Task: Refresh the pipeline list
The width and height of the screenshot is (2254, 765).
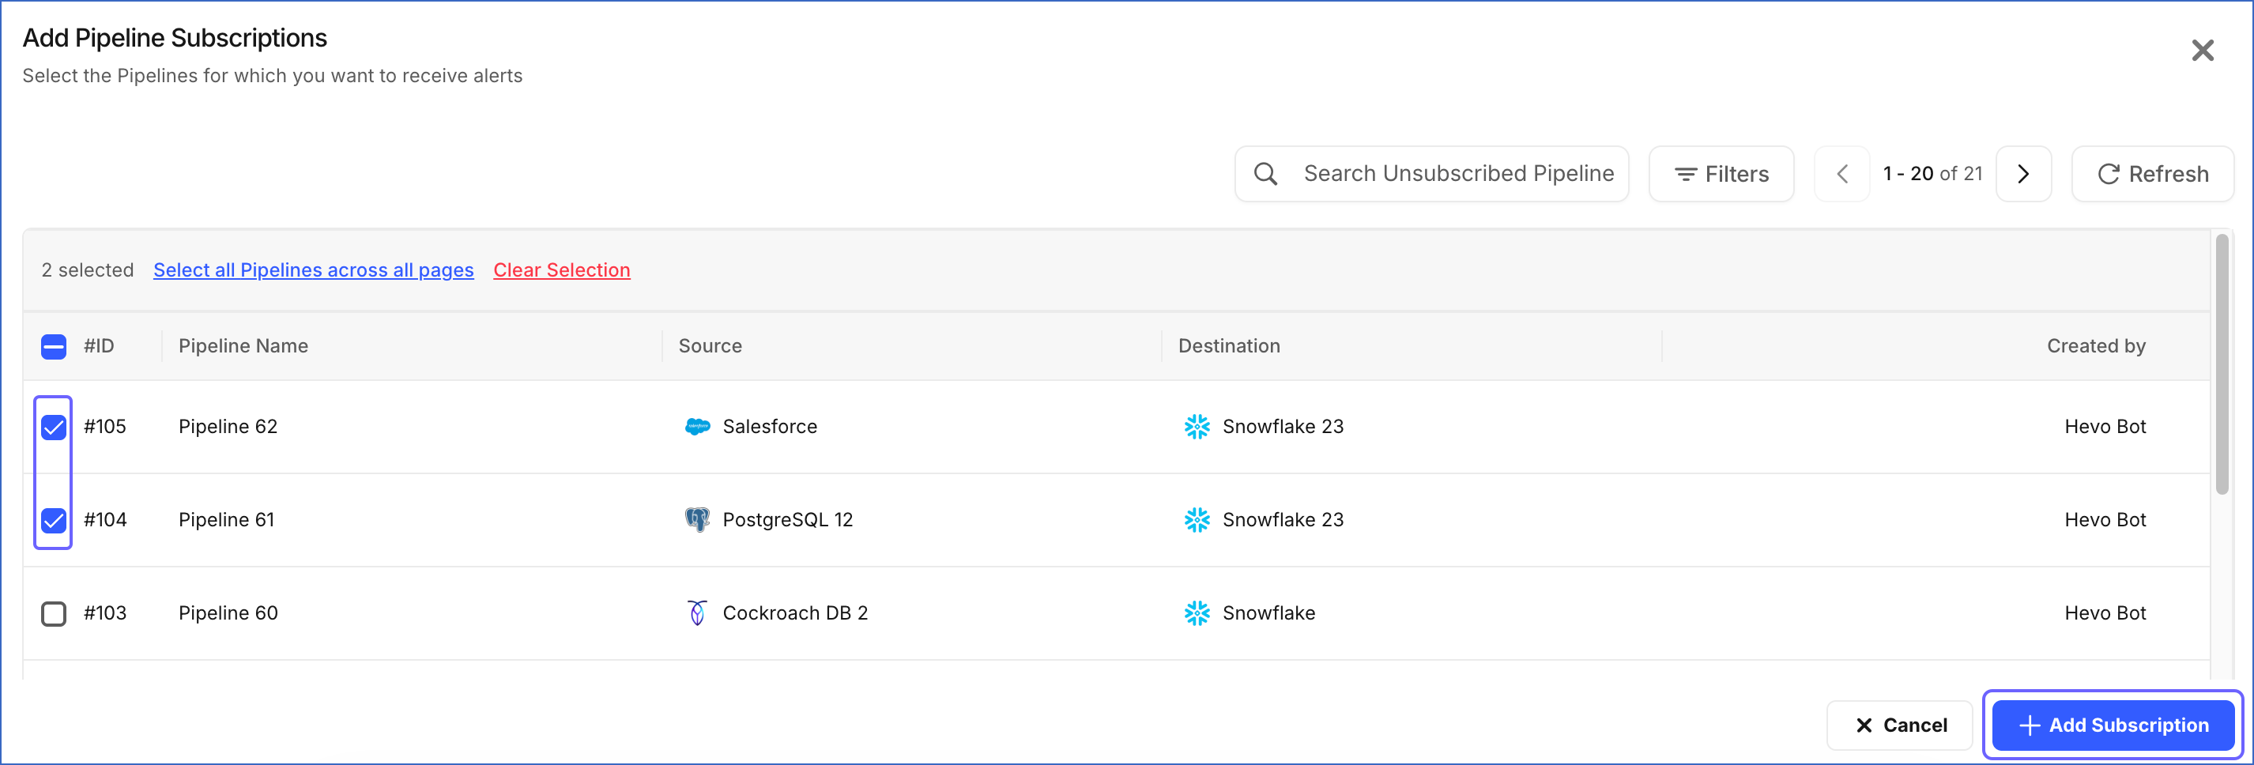Action: click(x=2153, y=173)
